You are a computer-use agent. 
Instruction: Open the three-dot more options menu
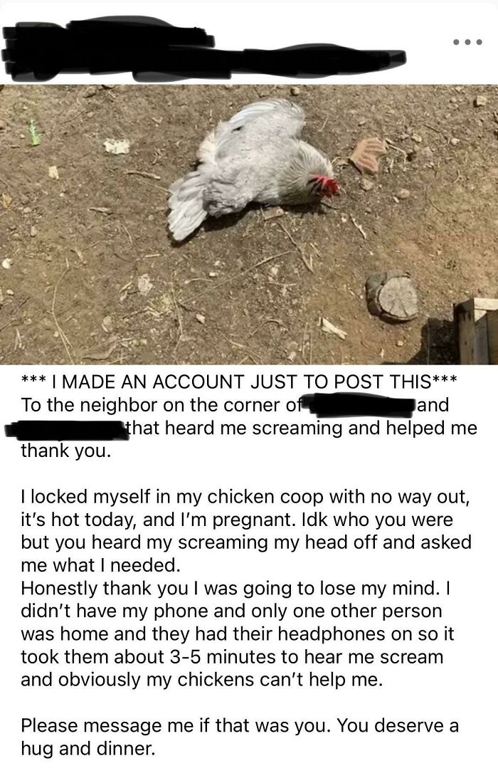pos(467,42)
